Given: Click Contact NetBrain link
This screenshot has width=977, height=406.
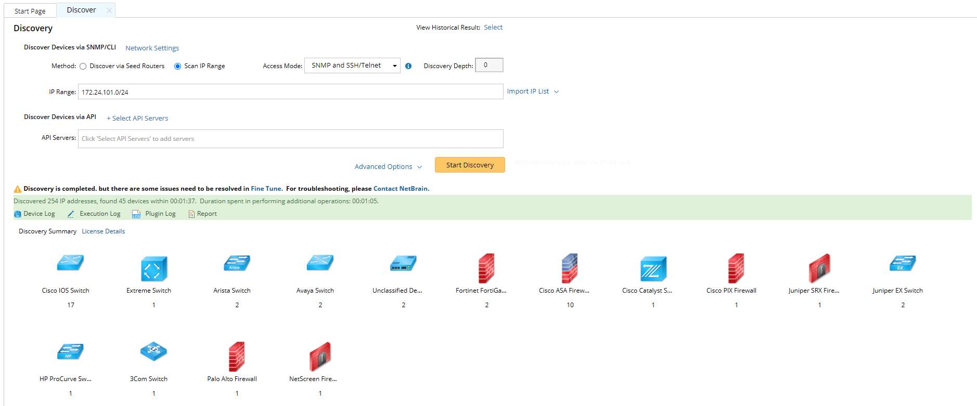Looking at the screenshot, I should [x=401, y=189].
